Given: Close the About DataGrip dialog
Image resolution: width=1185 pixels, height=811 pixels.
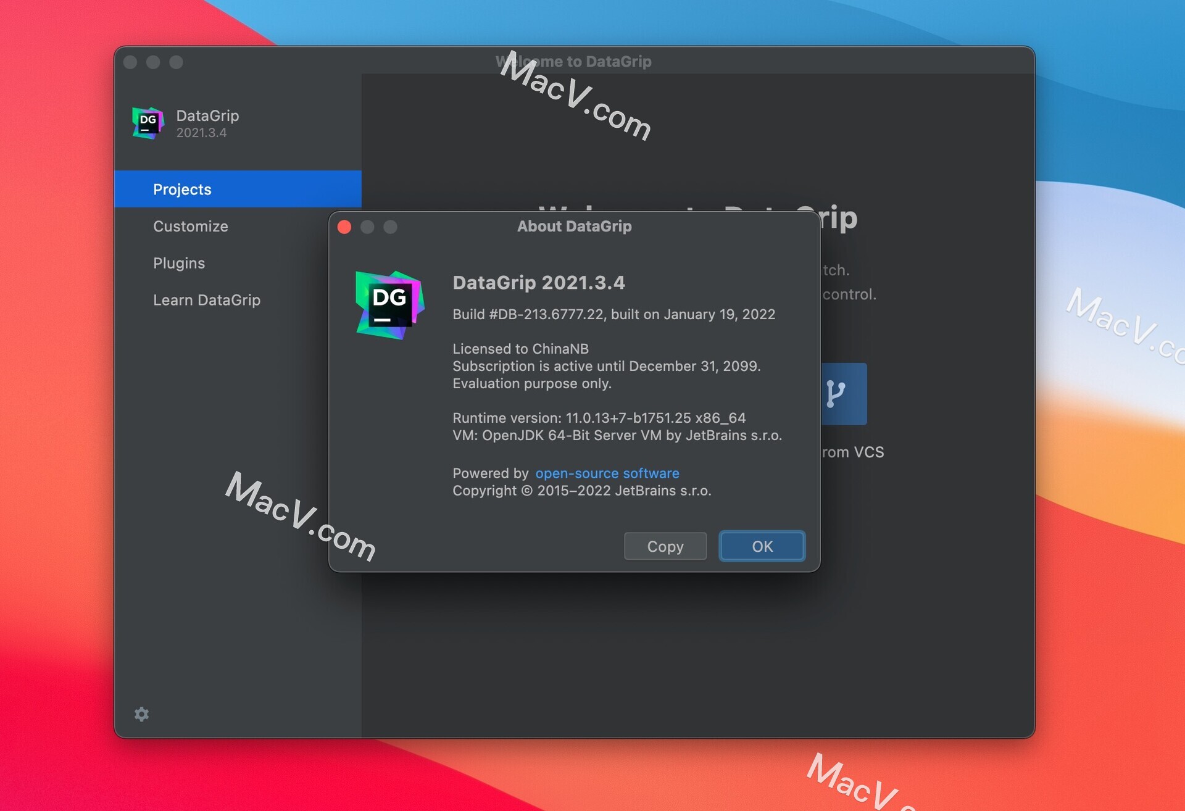Looking at the screenshot, I should pos(344,227).
